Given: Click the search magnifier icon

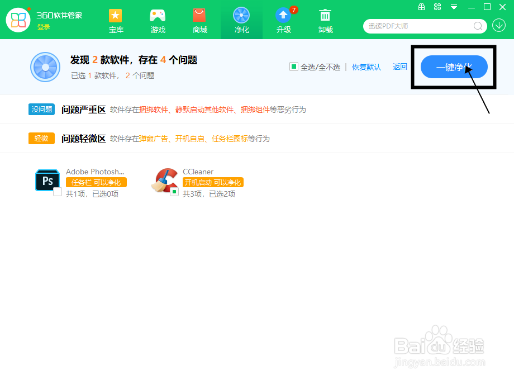Looking at the screenshot, I should pos(479,26).
